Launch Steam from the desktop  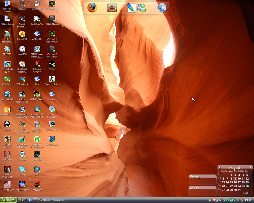coord(52,64)
